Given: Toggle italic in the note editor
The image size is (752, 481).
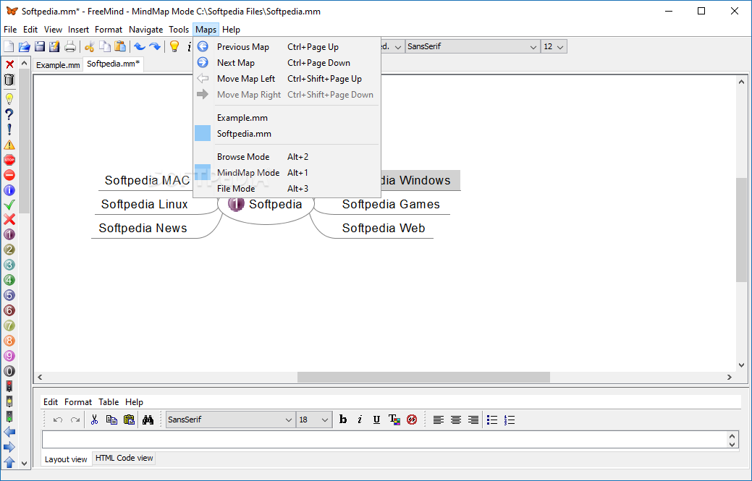Looking at the screenshot, I should (360, 420).
